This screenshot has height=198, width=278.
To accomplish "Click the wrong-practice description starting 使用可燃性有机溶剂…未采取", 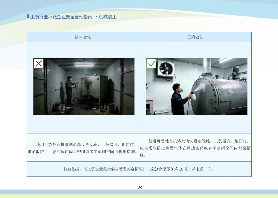I will pos(83,148).
